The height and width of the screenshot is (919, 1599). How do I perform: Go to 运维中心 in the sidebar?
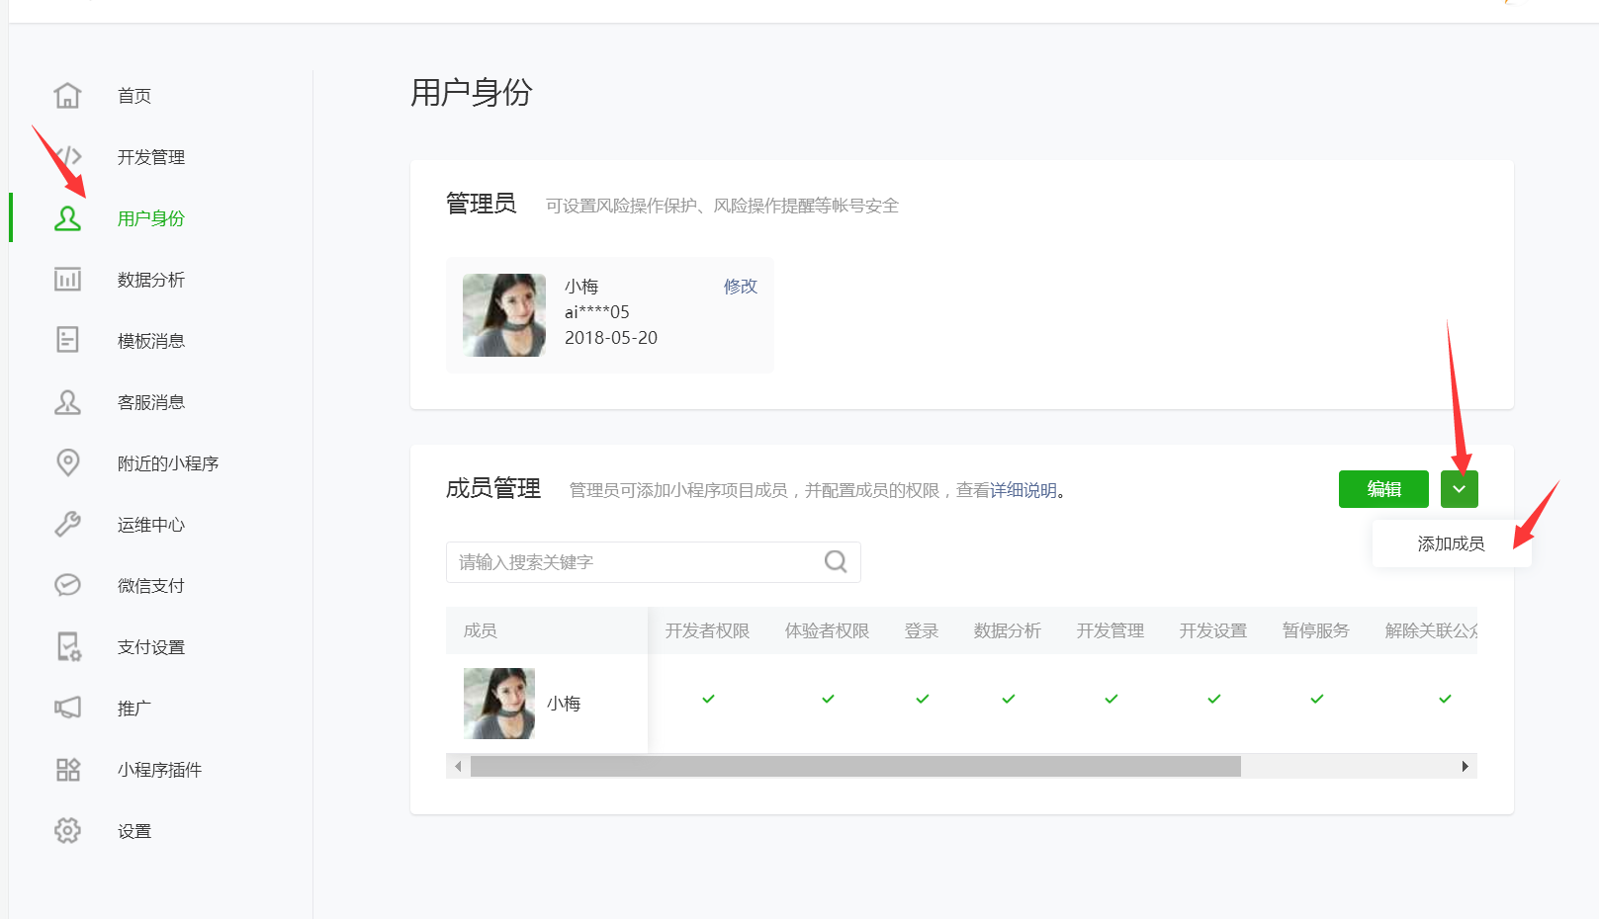151,525
